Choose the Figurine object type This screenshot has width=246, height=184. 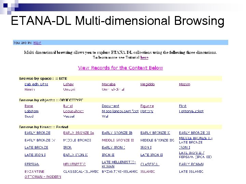[147, 106]
